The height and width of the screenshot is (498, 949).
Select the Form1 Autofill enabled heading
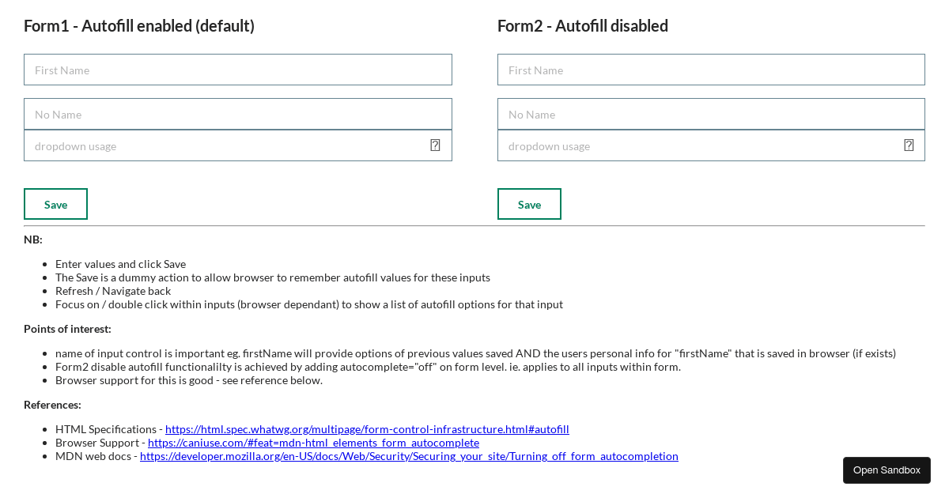coord(139,25)
